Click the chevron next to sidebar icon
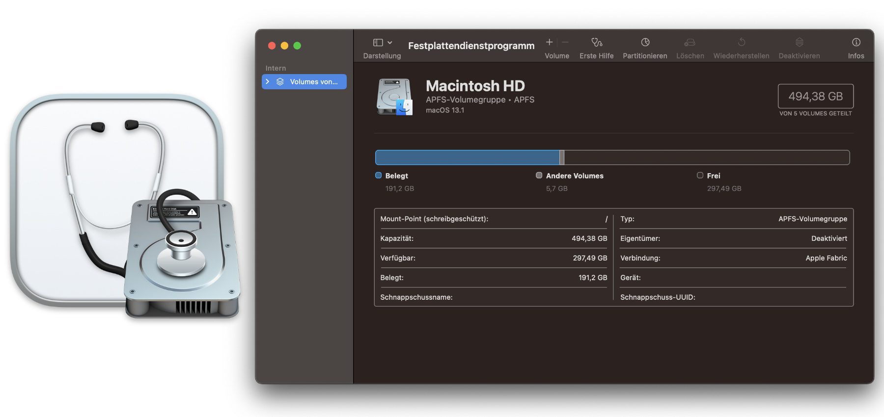The height and width of the screenshot is (417, 884). tap(390, 43)
